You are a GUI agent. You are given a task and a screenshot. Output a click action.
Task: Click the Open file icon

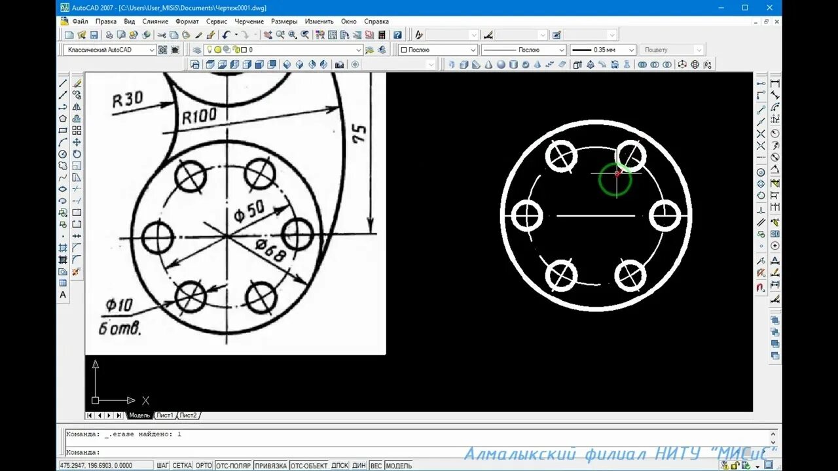coord(81,35)
